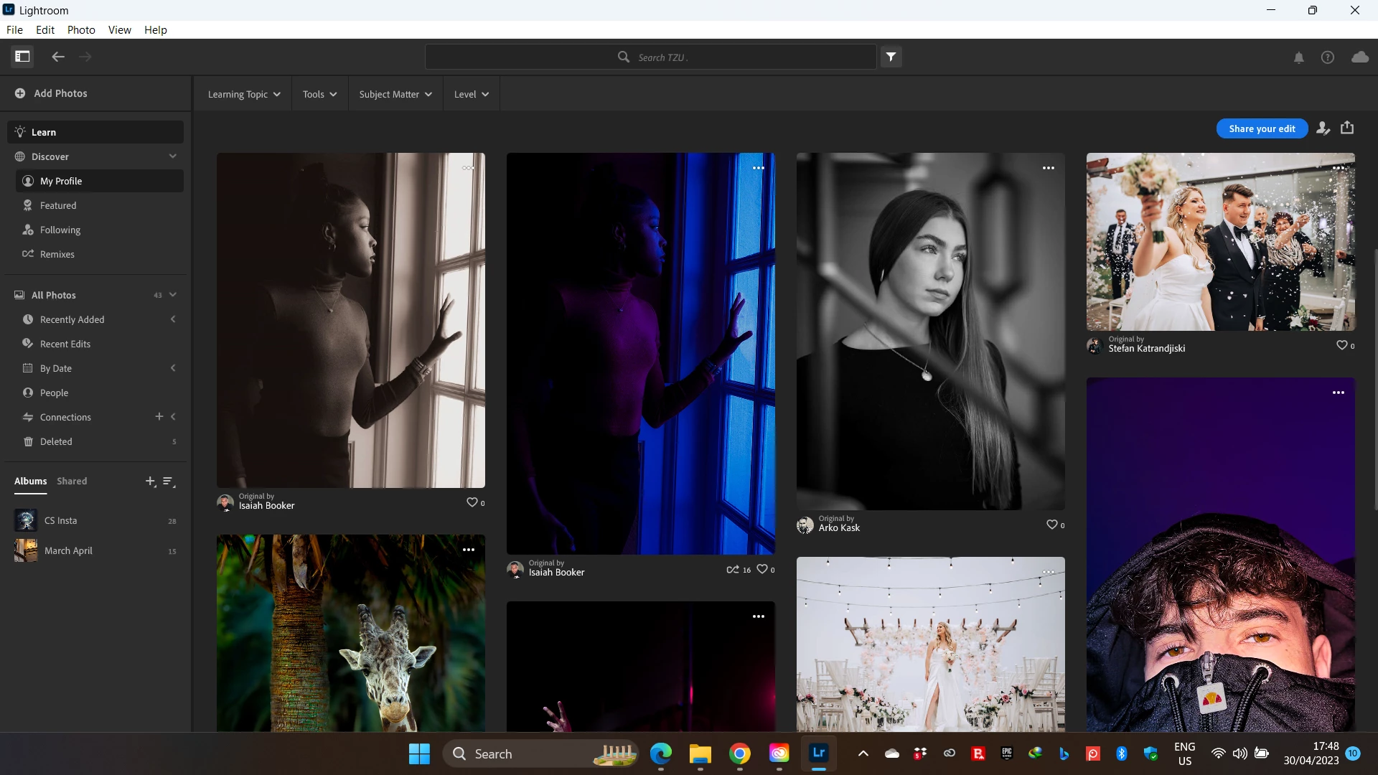Screen dimensions: 1378x775
Task: Toggle the left panel visibility icon
Action: (22, 57)
